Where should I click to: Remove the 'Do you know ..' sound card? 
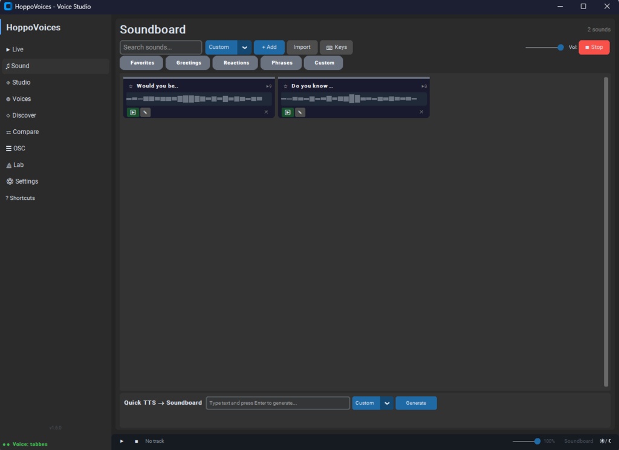coord(421,112)
